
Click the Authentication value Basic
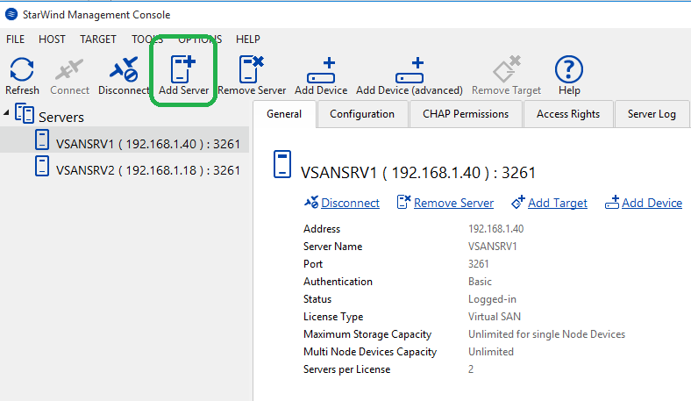[x=480, y=282]
